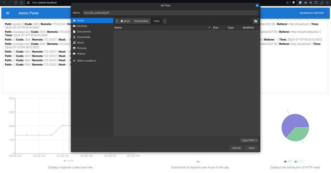This screenshot has width=331, height=173.
Task: Go to the Downloads path segment
Action: point(141,21)
